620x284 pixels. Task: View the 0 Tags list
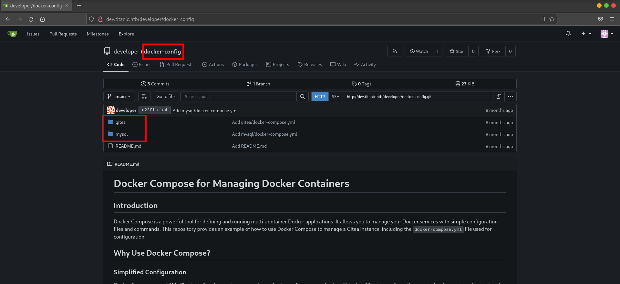pyautogui.click(x=362, y=84)
